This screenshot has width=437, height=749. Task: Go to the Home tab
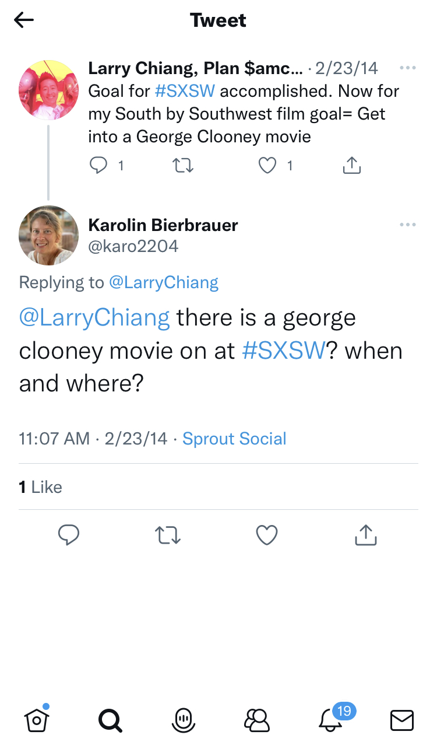[x=37, y=720]
